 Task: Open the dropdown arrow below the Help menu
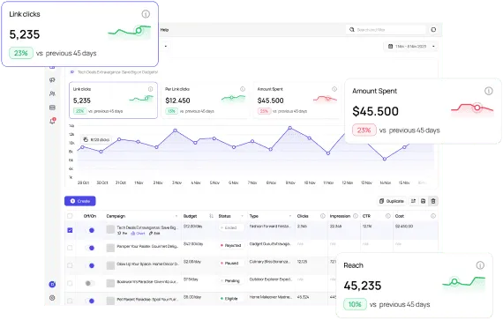tap(166, 46)
